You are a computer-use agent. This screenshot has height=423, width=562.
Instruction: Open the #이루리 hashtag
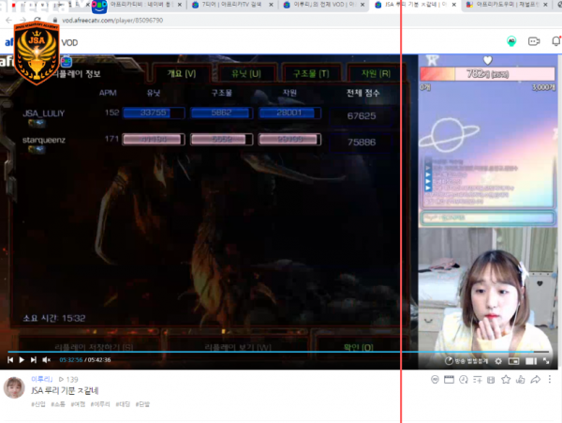pyautogui.click(x=100, y=404)
